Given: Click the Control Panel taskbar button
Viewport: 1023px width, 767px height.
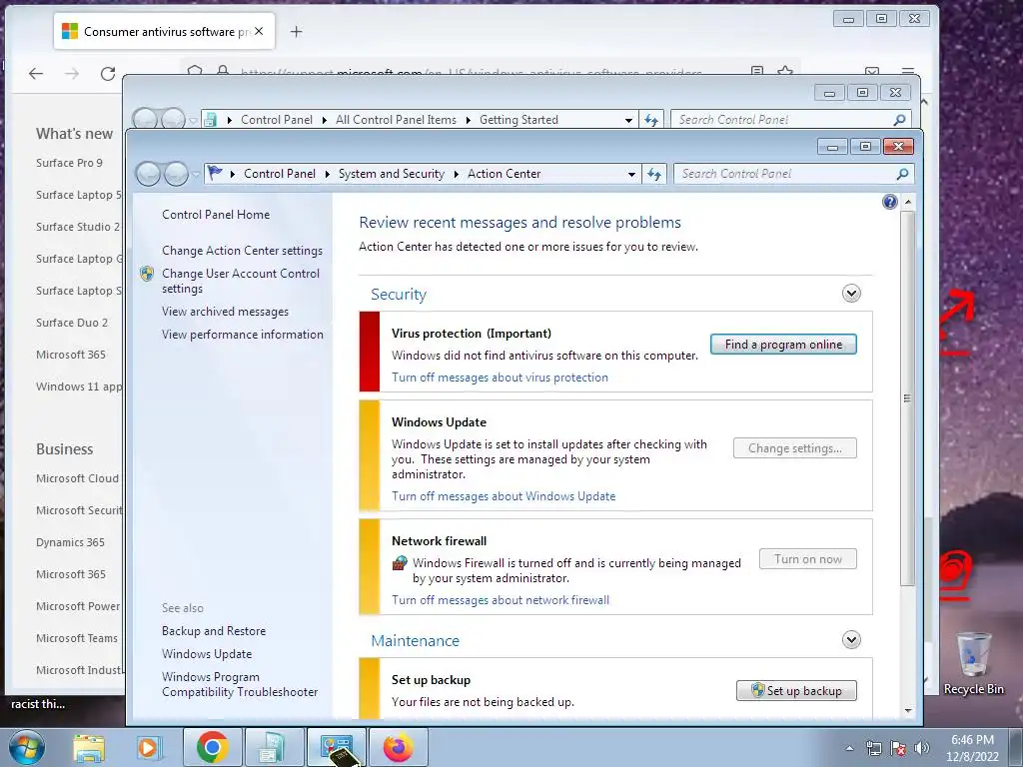Looking at the screenshot, I should point(337,747).
